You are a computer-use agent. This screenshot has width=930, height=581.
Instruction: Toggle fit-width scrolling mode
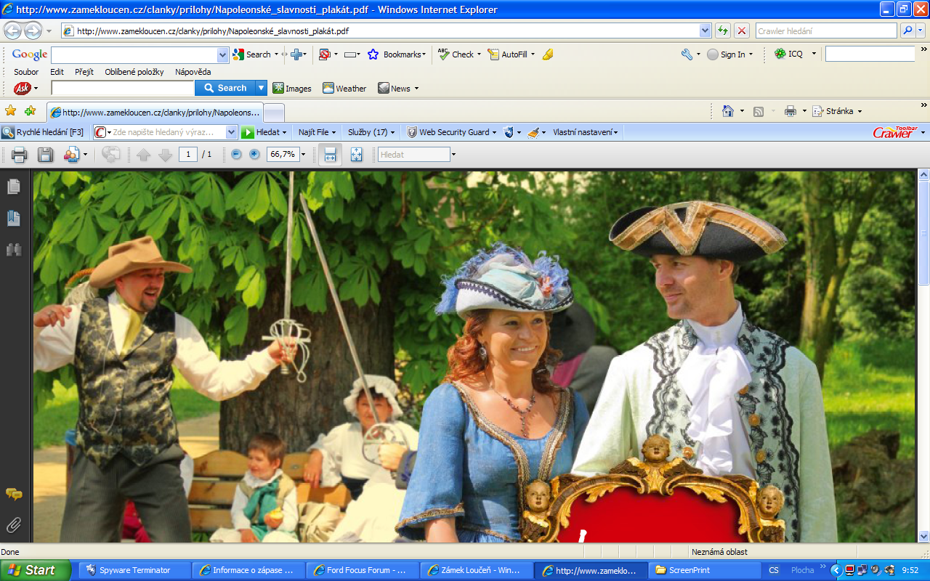(330, 154)
